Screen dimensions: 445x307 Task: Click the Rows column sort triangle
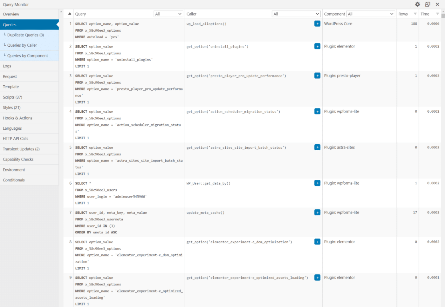point(416,14)
